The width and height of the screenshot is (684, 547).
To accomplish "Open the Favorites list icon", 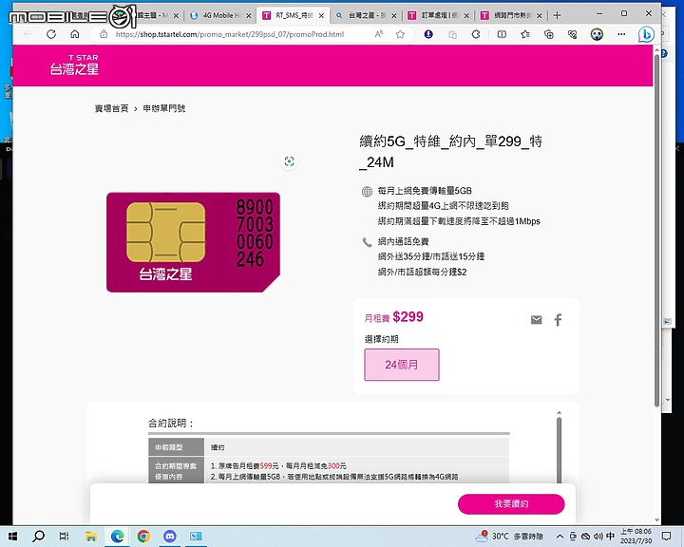I will coord(525,34).
